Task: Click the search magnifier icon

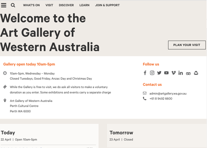Action: (x=13, y=5)
